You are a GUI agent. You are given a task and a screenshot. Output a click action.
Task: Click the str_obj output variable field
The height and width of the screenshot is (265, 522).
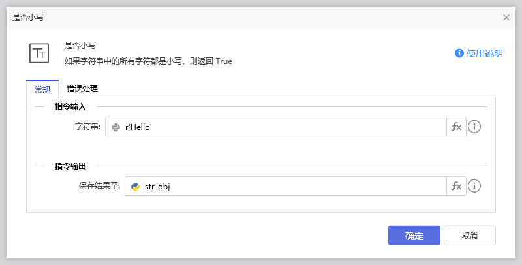294,187
